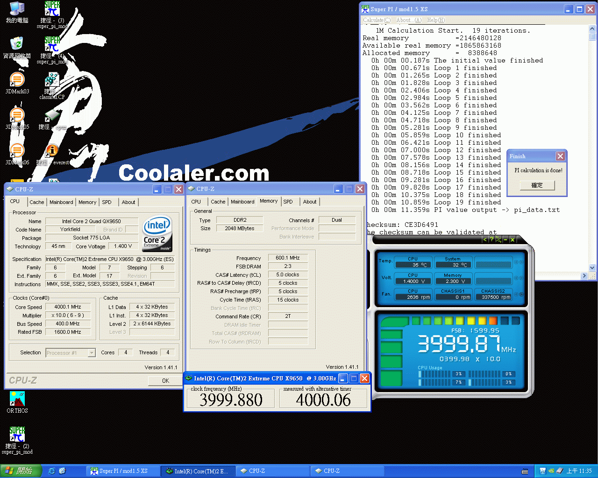
Task: Select the 3DMark05 desktop shortcut
Action: pos(17,119)
